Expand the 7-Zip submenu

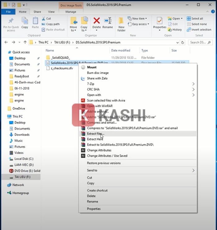pos(138,84)
